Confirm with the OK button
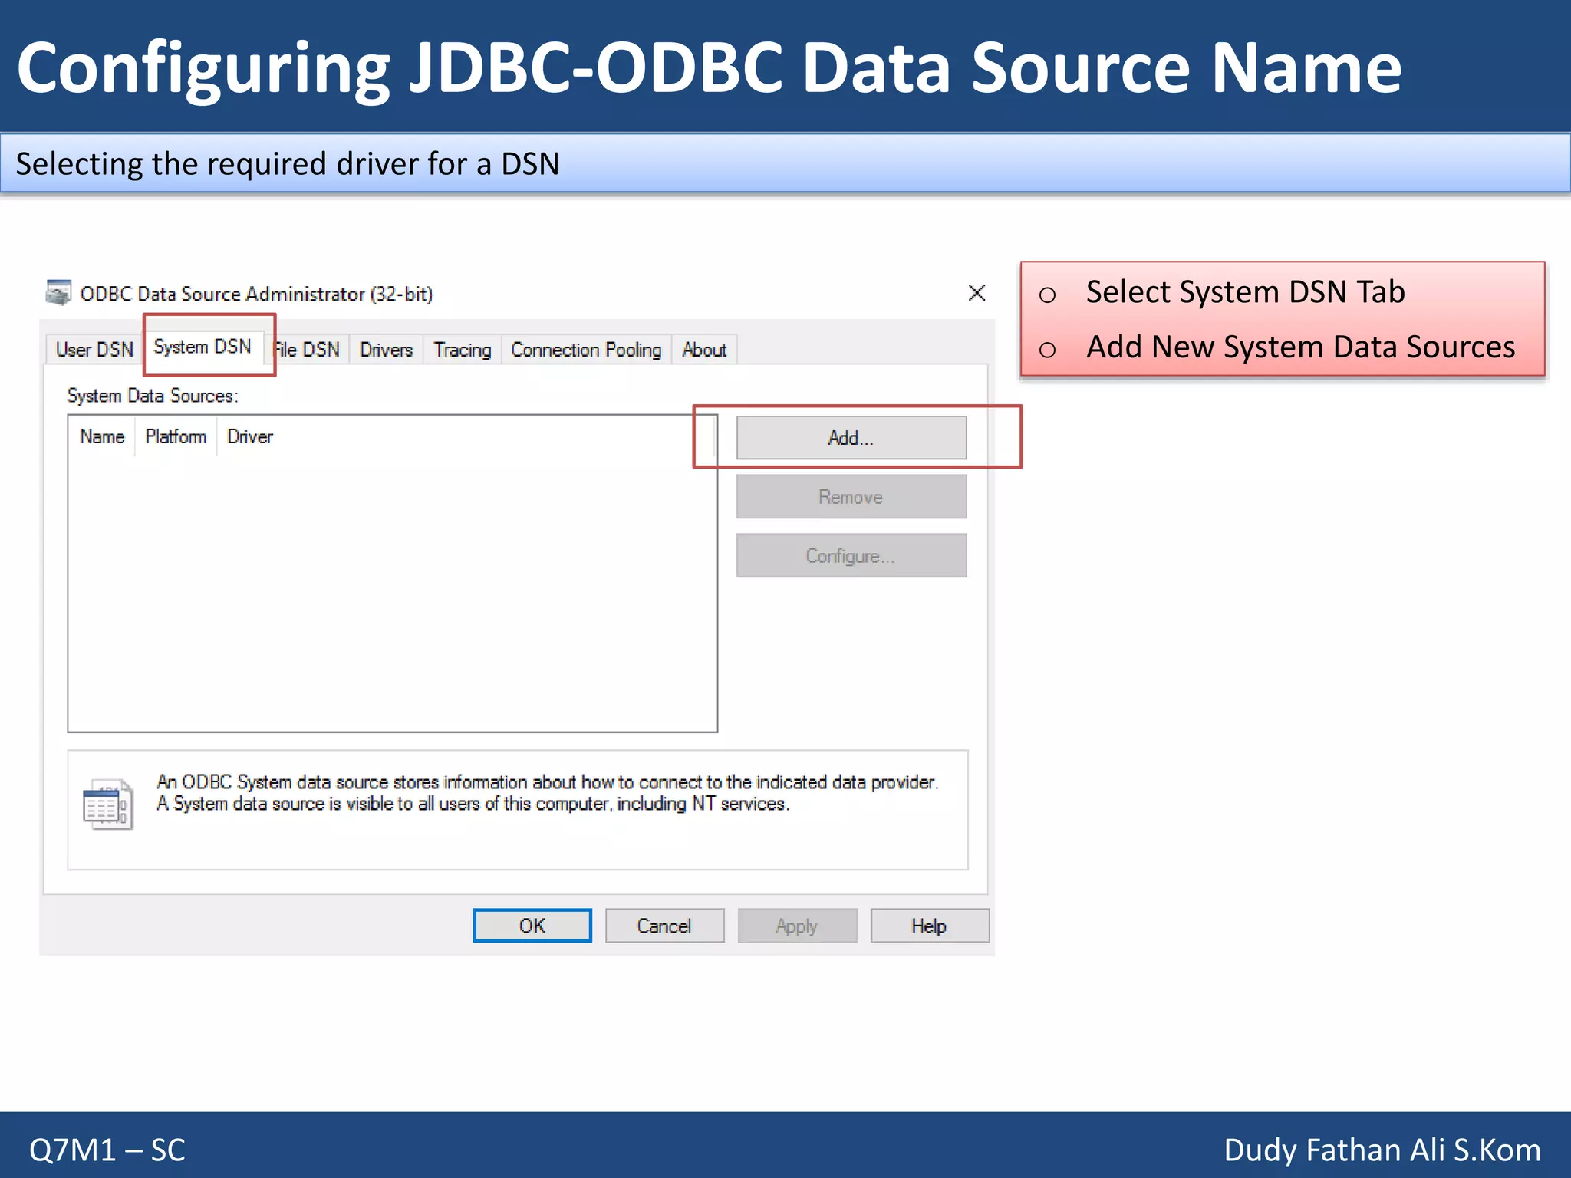The width and height of the screenshot is (1571, 1178). pyautogui.click(x=532, y=926)
